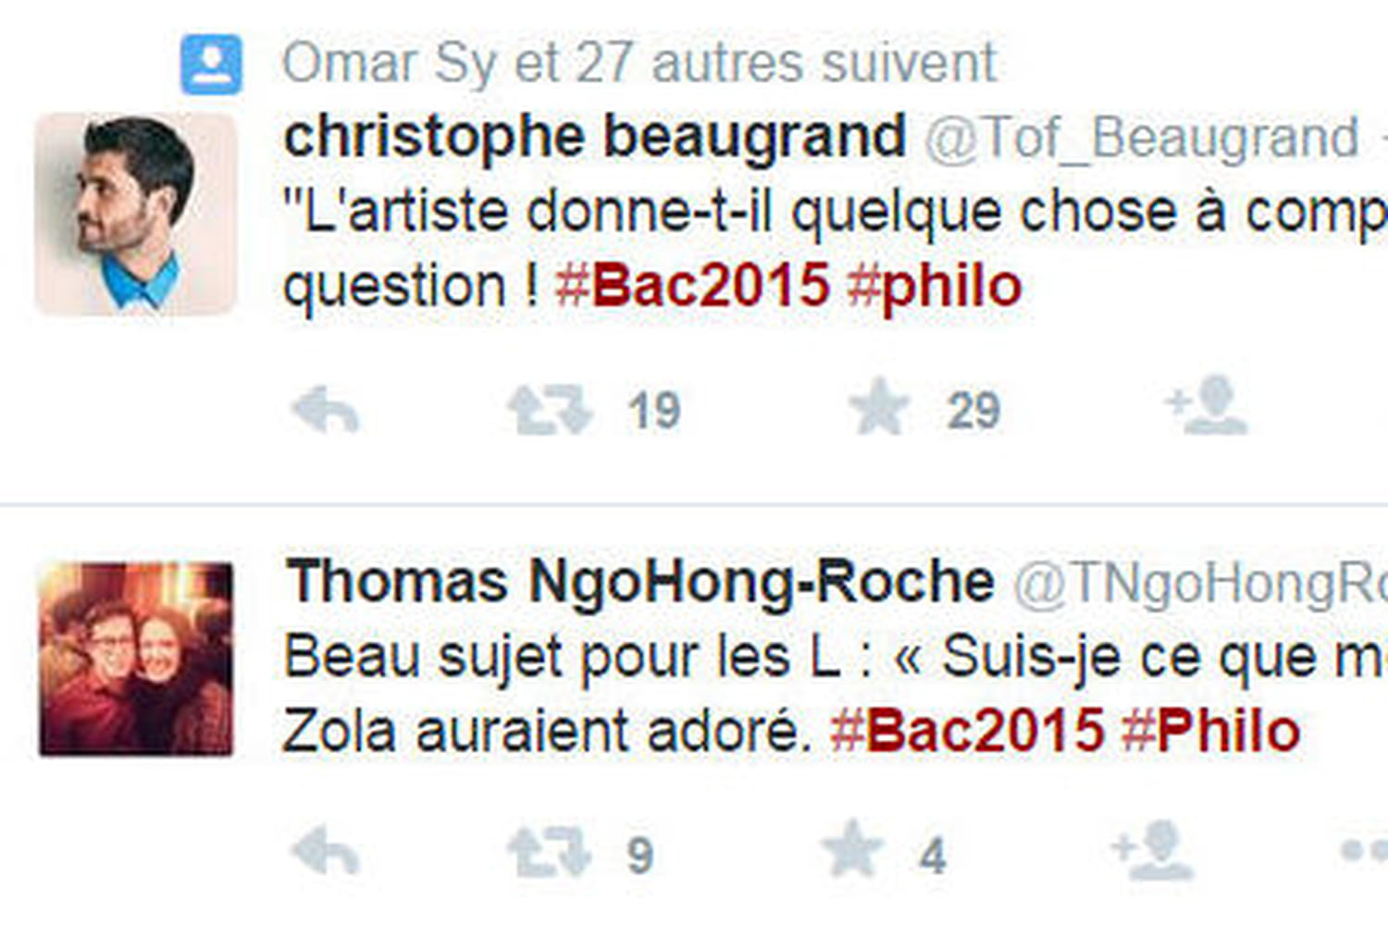
Task: Open the #Bac2015 hashtag from the first tweet
Action: pyautogui.click(x=697, y=285)
